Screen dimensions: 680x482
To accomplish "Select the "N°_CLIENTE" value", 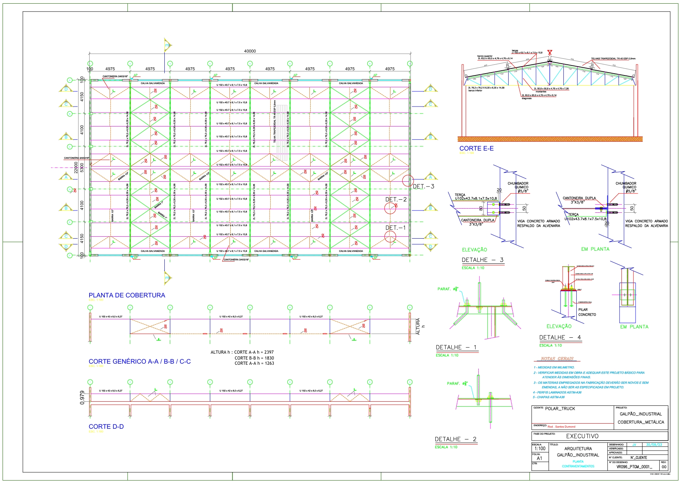I will tap(639, 458).
